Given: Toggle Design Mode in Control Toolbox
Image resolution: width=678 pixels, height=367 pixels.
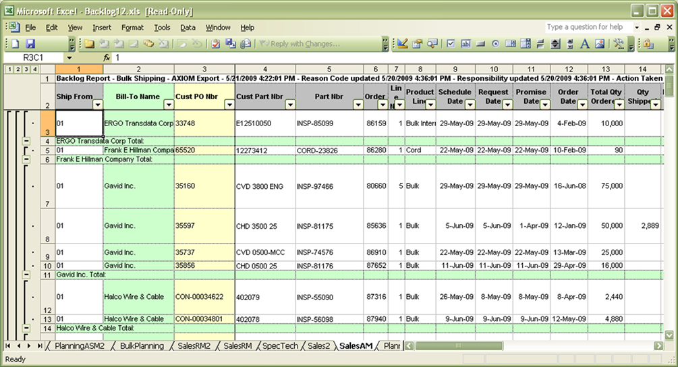Looking at the screenshot, I should [403, 44].
